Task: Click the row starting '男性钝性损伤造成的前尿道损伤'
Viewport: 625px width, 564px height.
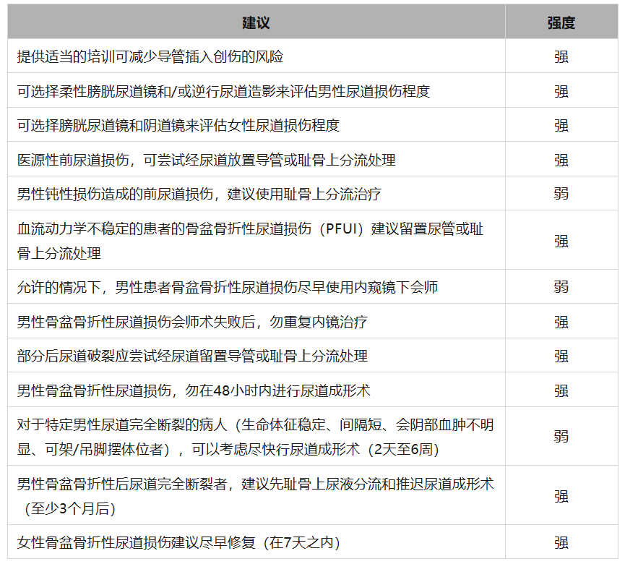Action: [x=312, y=194]
